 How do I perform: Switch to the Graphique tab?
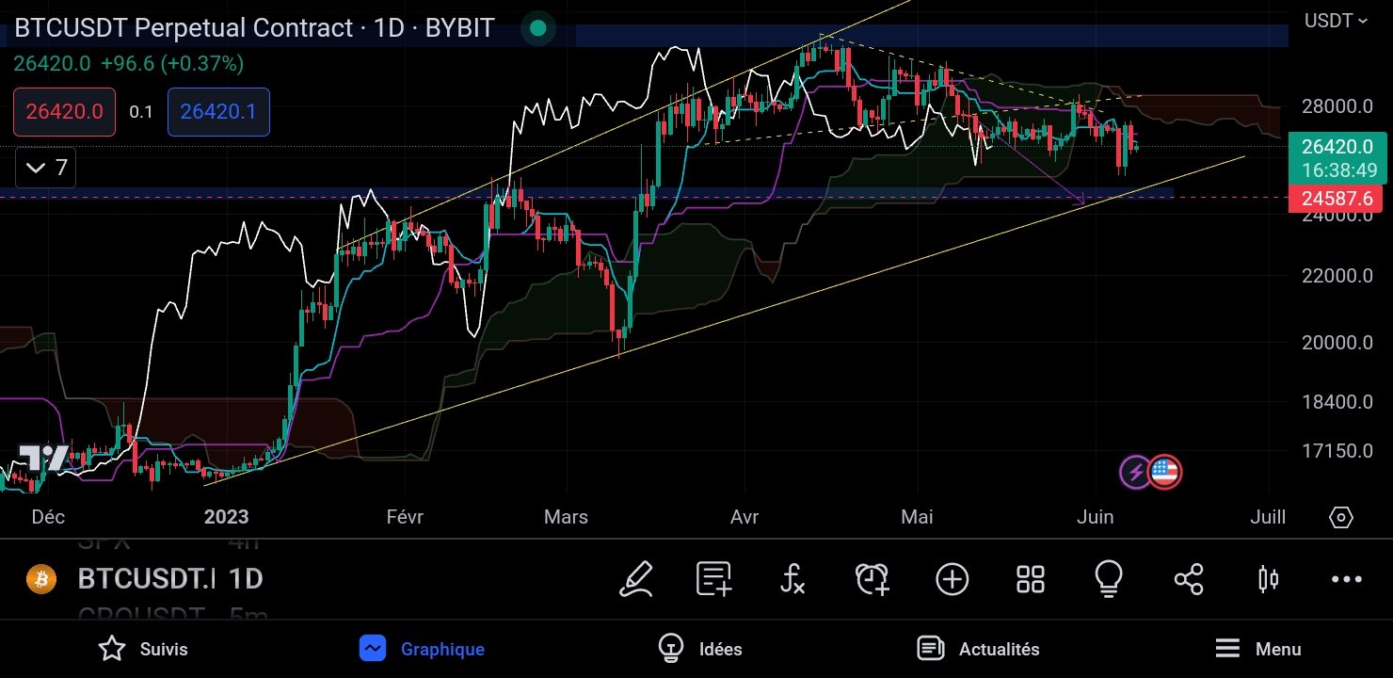tap(422, 649)
